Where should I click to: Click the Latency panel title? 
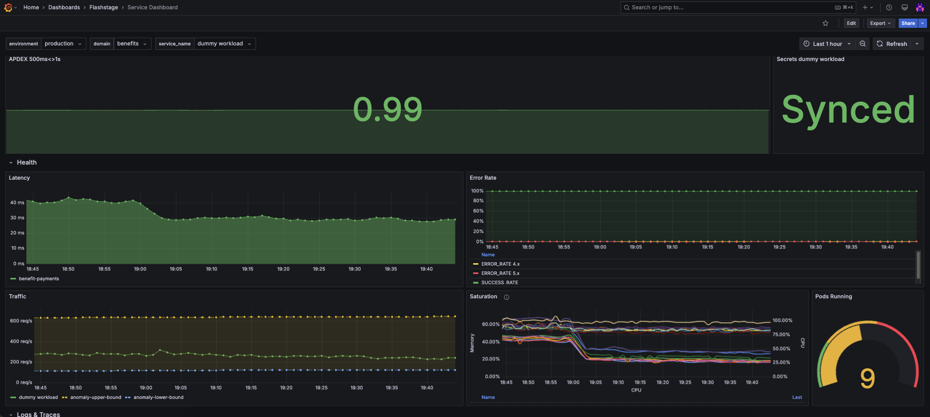click(x=19, y=178)
